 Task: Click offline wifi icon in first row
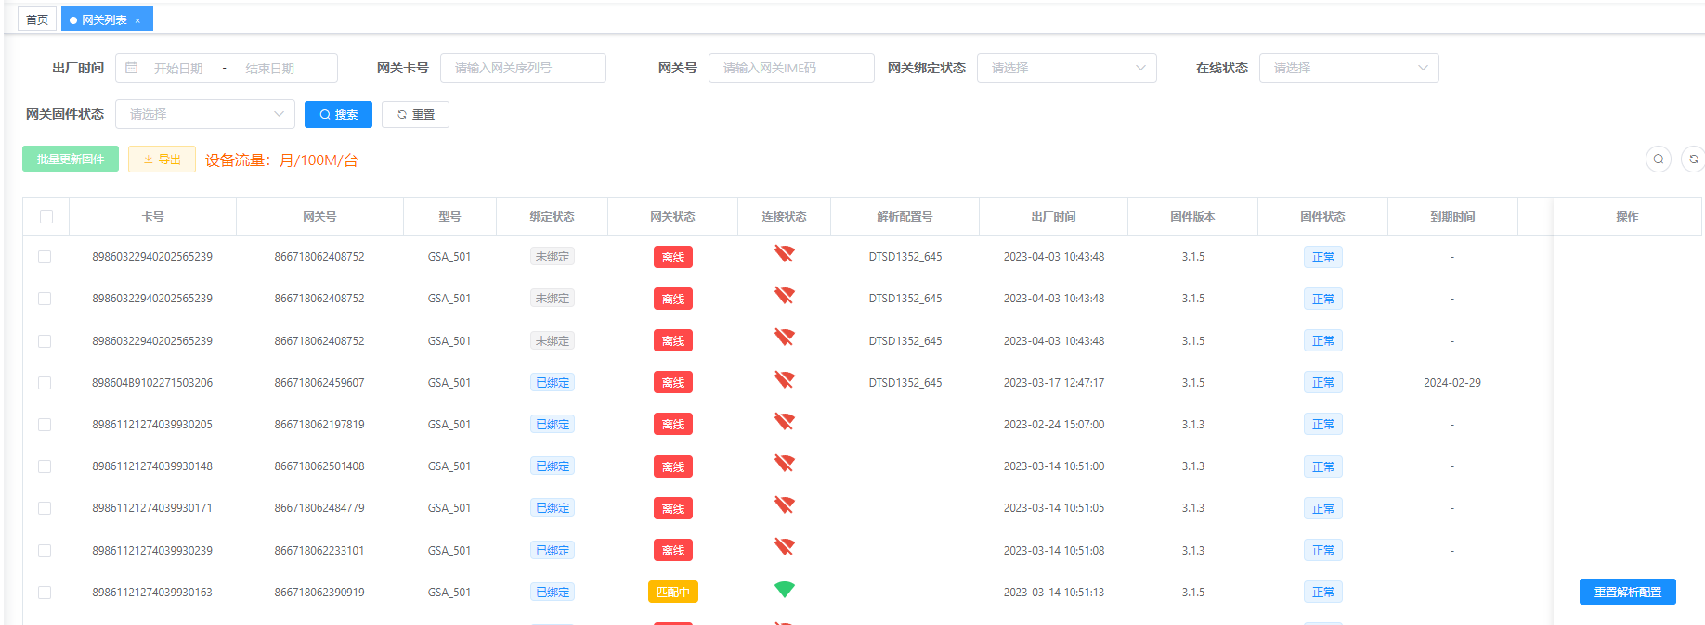[785, 254]
